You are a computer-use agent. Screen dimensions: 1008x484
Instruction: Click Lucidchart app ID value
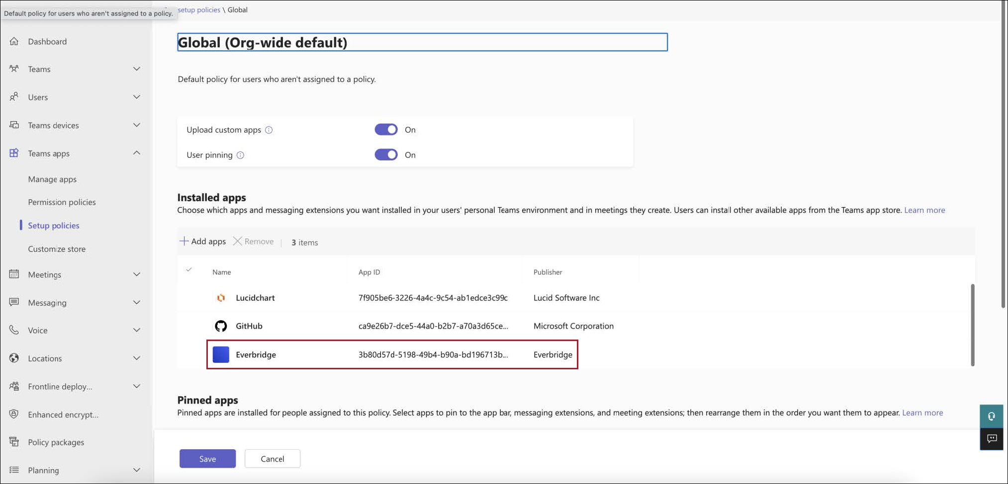tap(433, 298)
